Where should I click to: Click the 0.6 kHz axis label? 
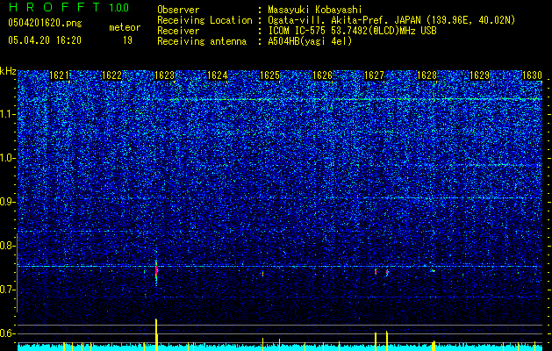tap(7, 333)
